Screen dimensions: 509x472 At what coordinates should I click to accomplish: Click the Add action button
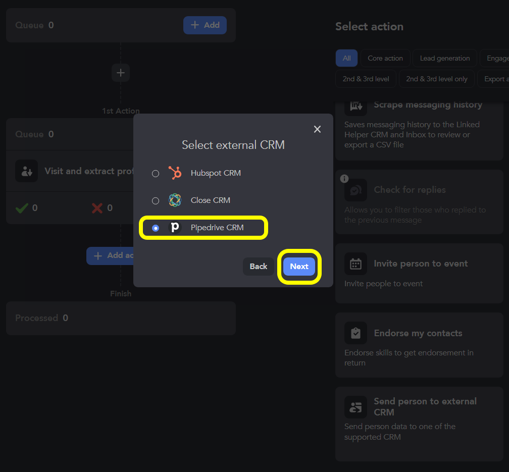[x=110, y=256]
